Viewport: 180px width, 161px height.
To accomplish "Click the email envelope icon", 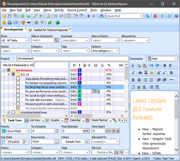I will pyautogui.click(x=15, y=22).
